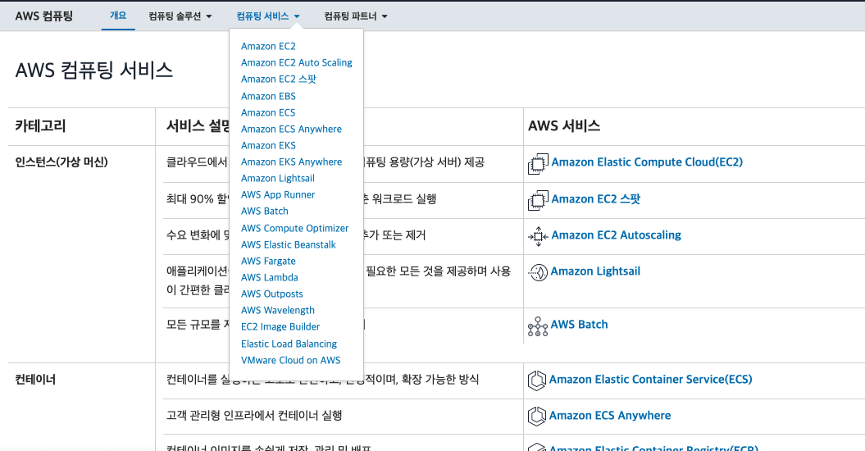The width and height of the screenshot is (865, 451).
Task: Select AWS Elastic Beanstalk menu item
Action: tap(289, 245)
